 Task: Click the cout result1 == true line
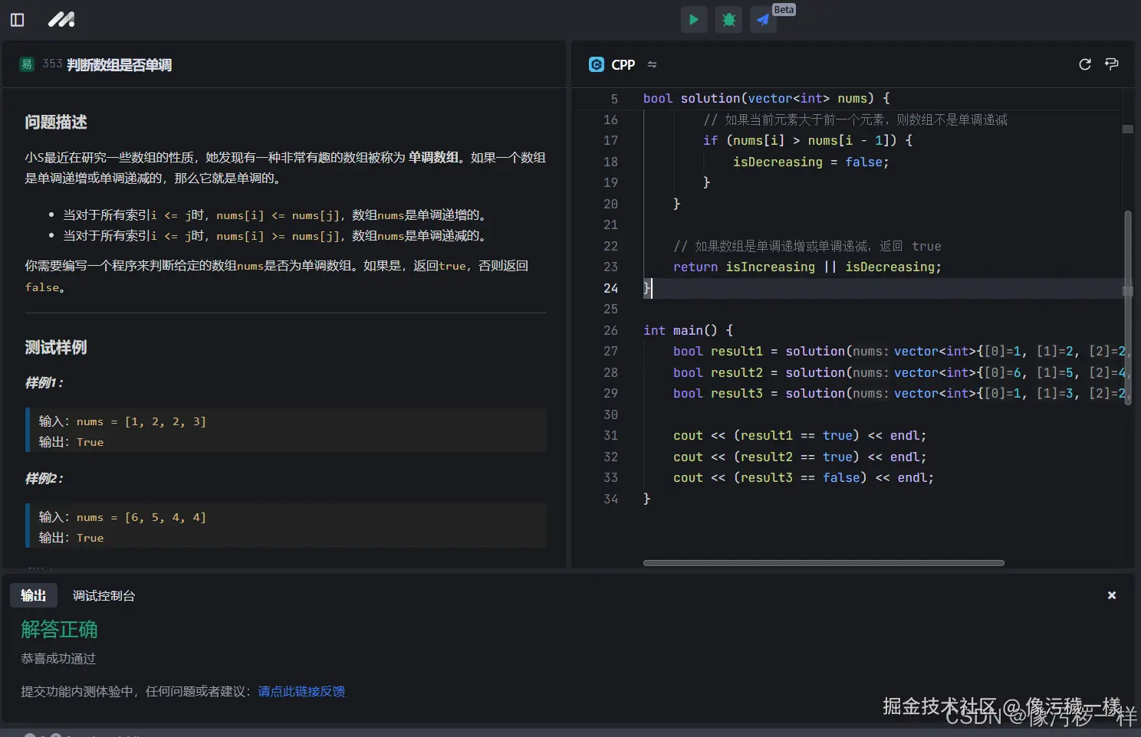point(800,435)
